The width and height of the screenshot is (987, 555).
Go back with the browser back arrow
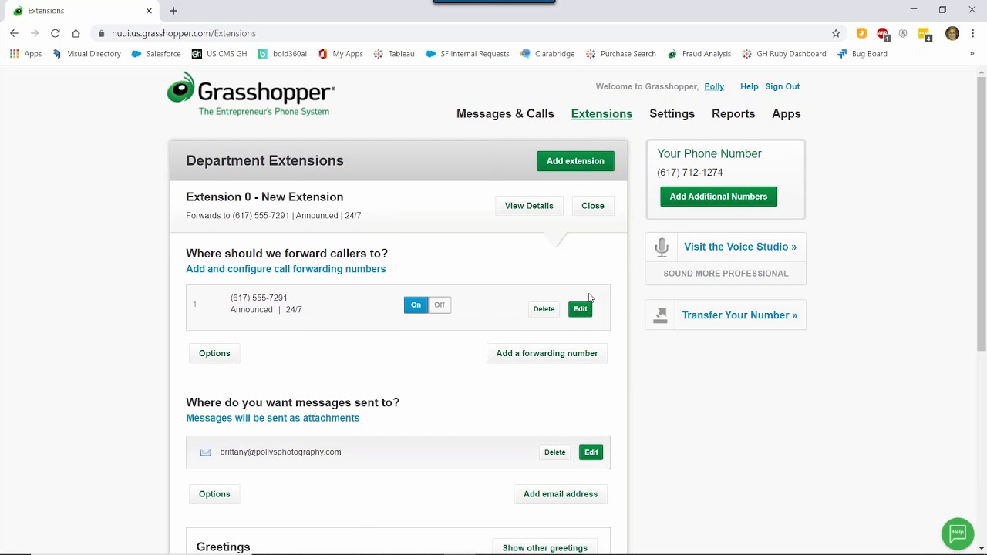pyautogui.click(x=14, y=33)
